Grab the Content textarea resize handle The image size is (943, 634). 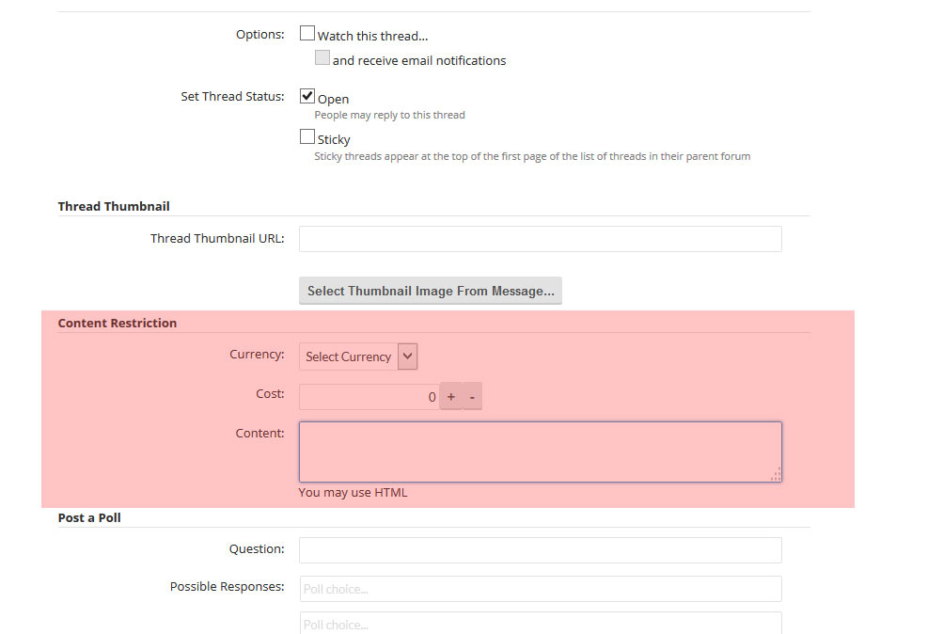pyautogui.click(x=776, y=476)
